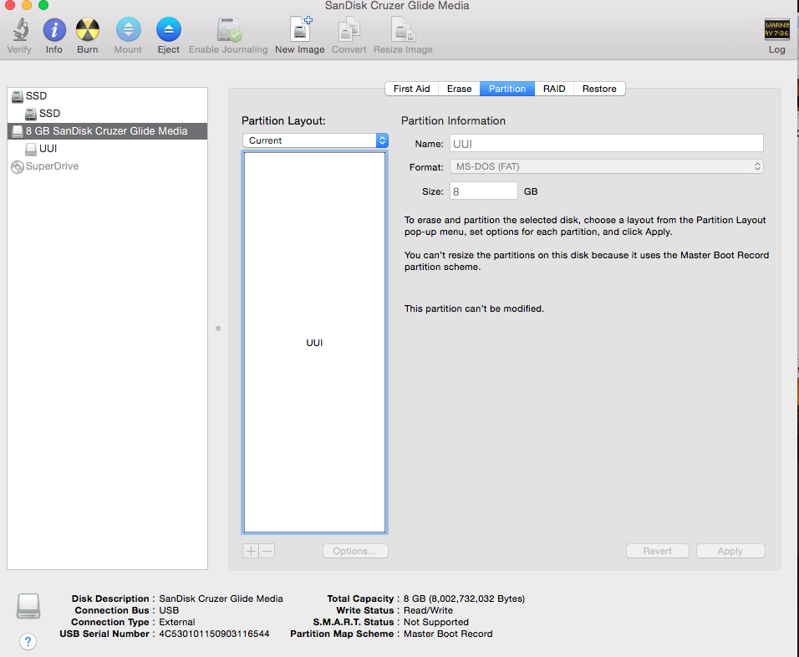This screenshot has height=657, width=799.
Task: Open the Restore tab
Action: point(599,89)
